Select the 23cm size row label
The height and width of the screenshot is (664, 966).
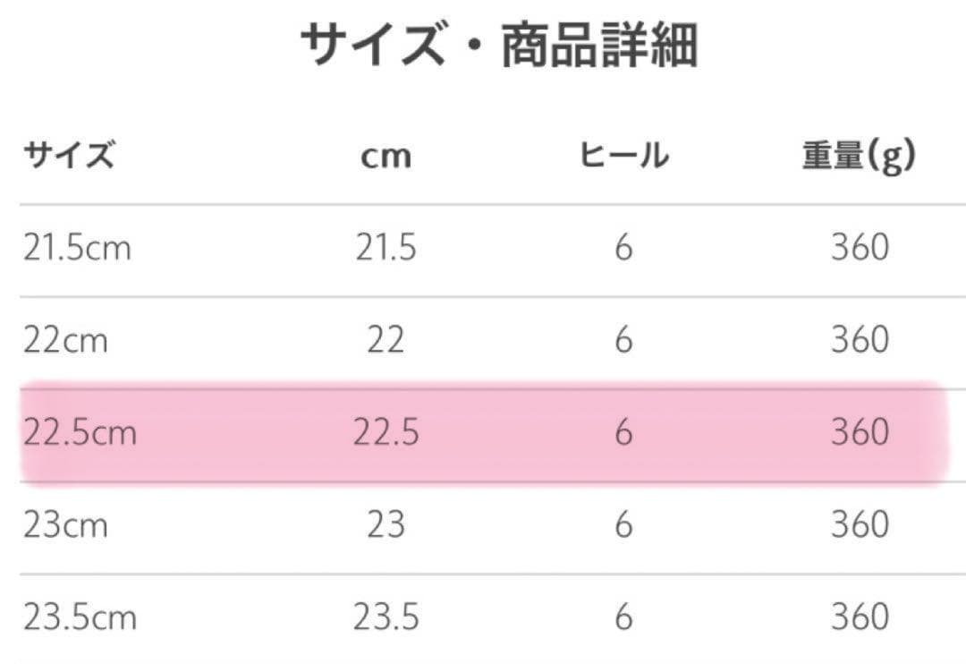click(x=65, y=525)
